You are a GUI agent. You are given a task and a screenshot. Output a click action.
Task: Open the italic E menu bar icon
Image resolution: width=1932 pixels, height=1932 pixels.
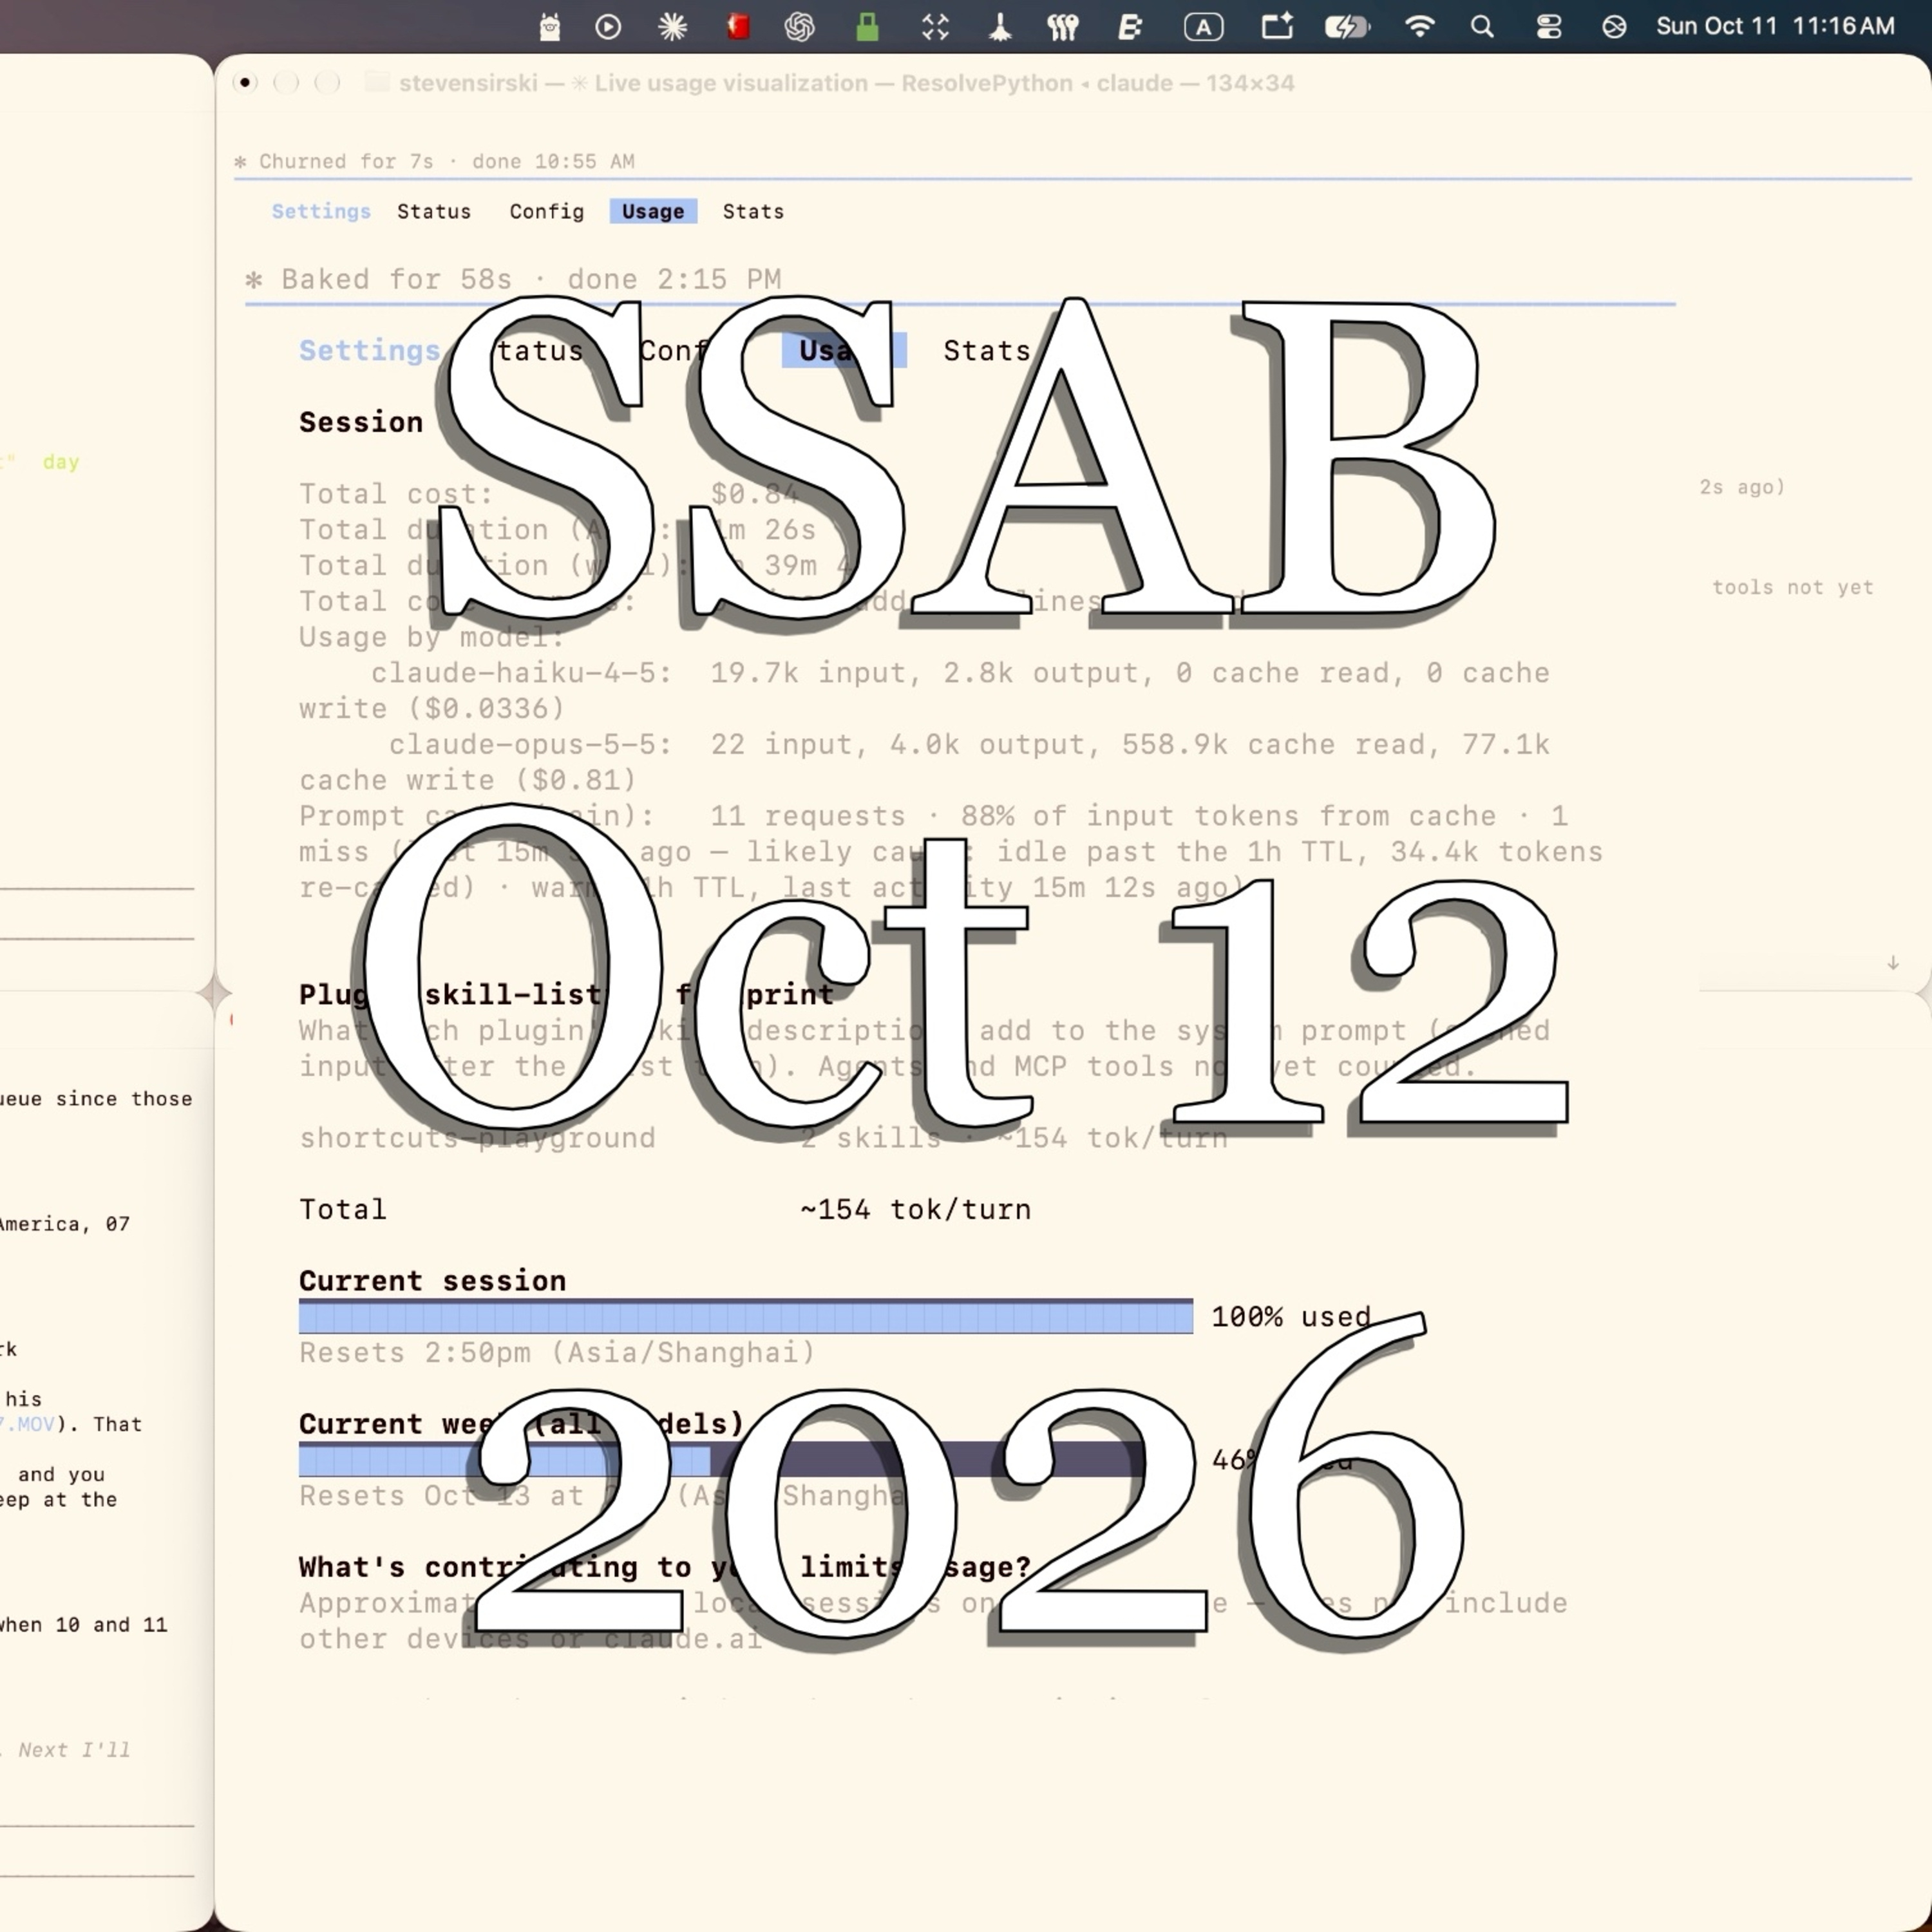point(1130,27)
